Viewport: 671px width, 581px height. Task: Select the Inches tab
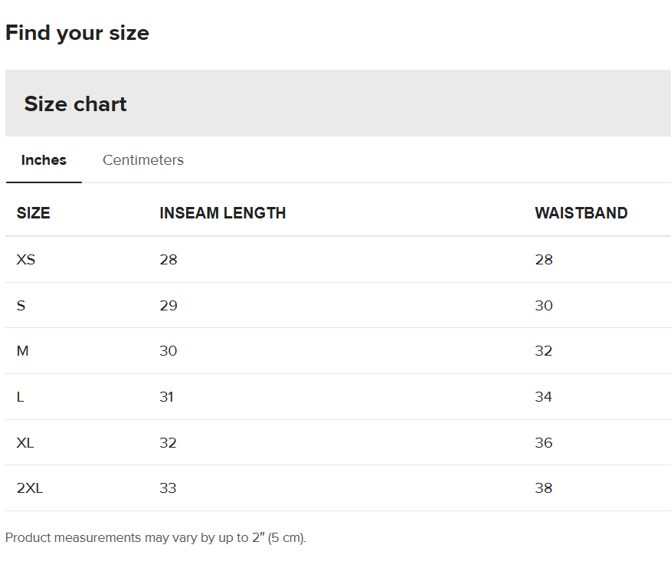[44, 160]
